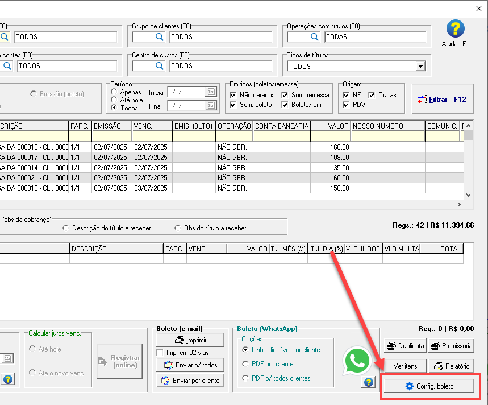Click search magnifier in Grupo de clientes
The height and width of the screenshot is (405, 488).
(160, 37)
